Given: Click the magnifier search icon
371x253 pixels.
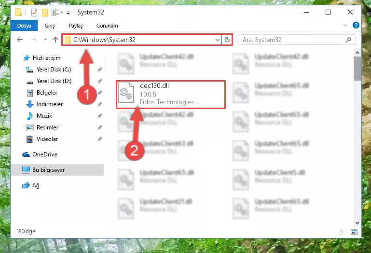Looking at the screenshot, I should [x=348, y=40].
